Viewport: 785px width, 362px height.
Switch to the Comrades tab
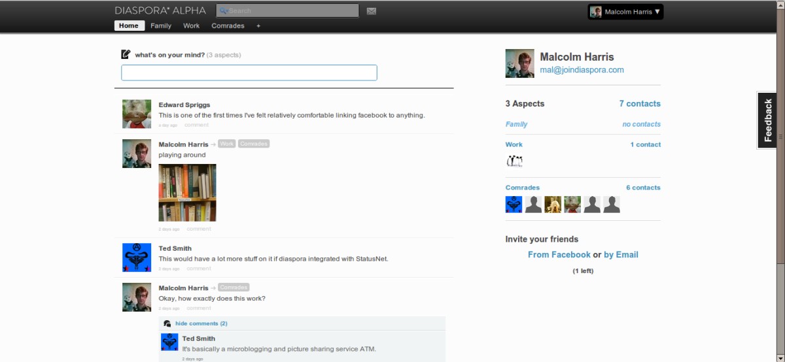[x=228, y=26]
